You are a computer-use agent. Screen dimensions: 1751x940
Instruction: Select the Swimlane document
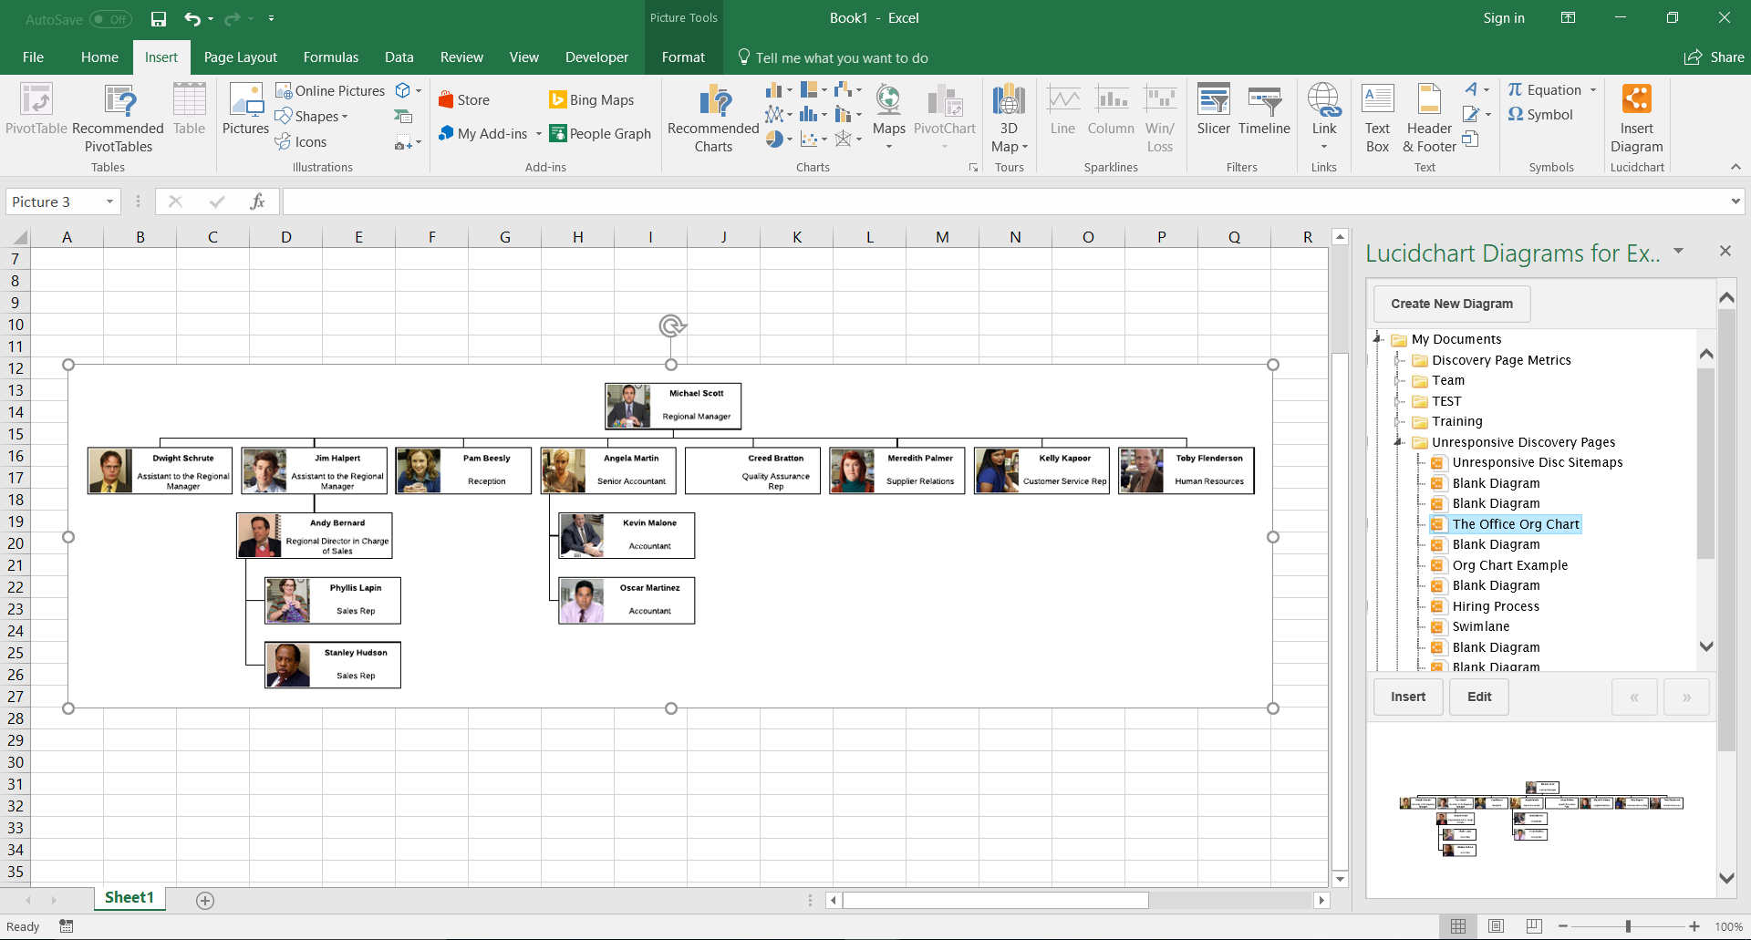1480,626
